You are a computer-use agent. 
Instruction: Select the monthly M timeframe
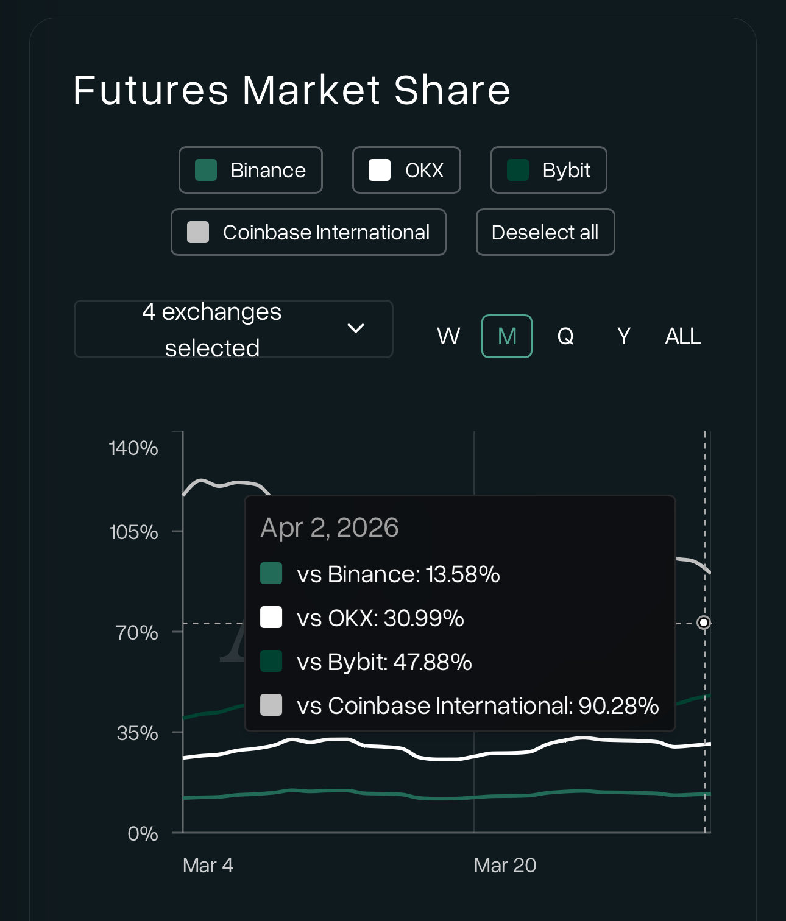point(507,336)
